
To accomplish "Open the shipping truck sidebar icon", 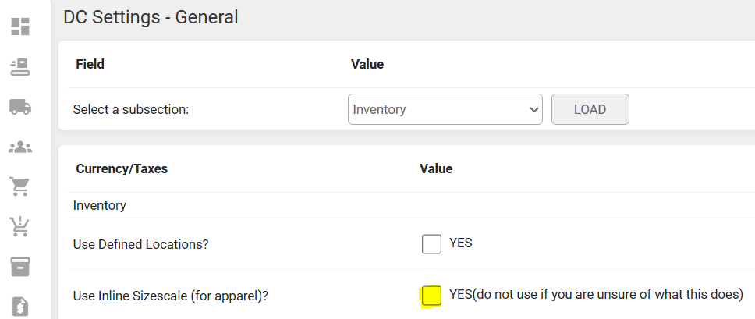I will click(20, 107).
